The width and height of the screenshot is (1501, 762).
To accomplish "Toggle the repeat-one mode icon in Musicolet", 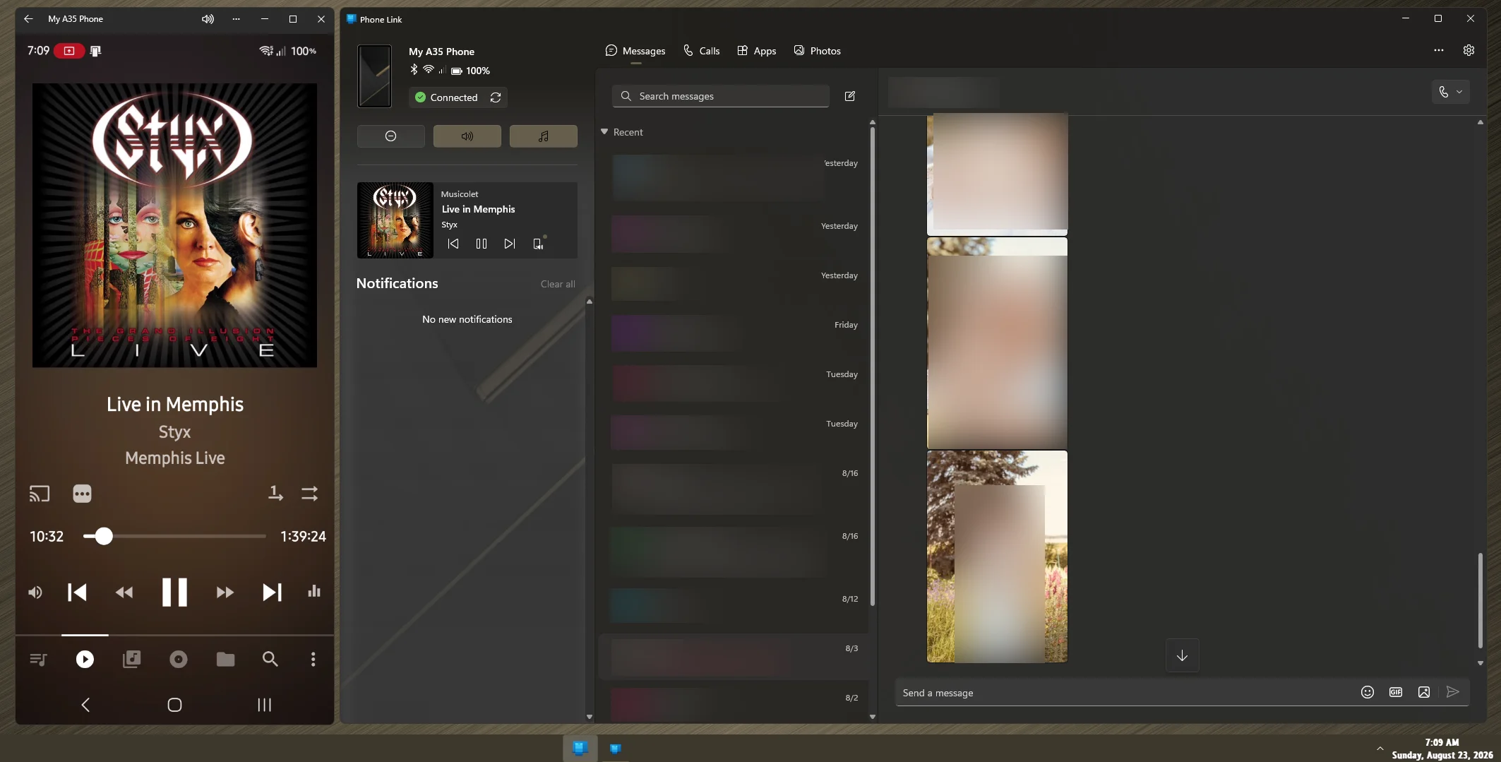I will coord(275,493).
